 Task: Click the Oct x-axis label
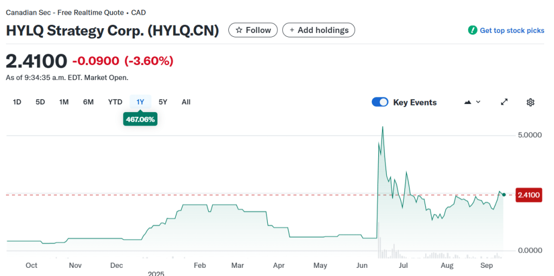(x=31, y=265)
